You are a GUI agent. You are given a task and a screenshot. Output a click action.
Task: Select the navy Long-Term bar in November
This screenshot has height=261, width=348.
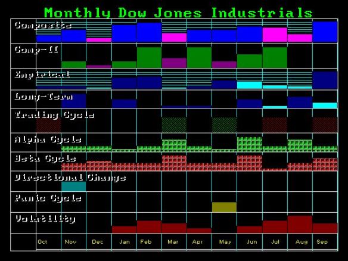click(x=74, y=101)
